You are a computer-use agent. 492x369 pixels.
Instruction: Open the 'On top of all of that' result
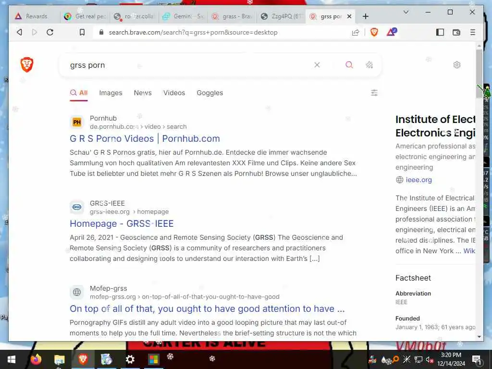pyautogui.click(x=207, y=308)
